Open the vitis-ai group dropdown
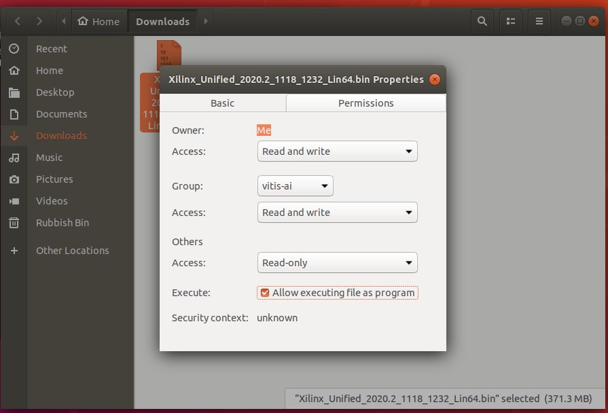 click(x=295, y=185)
